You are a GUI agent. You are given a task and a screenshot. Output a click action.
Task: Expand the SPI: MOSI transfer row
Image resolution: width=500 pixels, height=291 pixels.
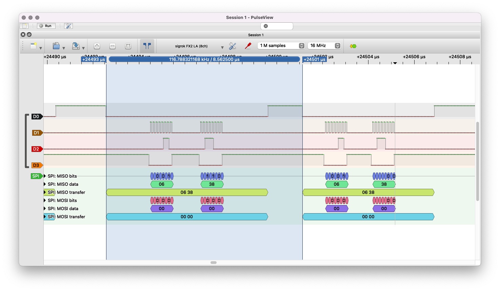[45, 217]
